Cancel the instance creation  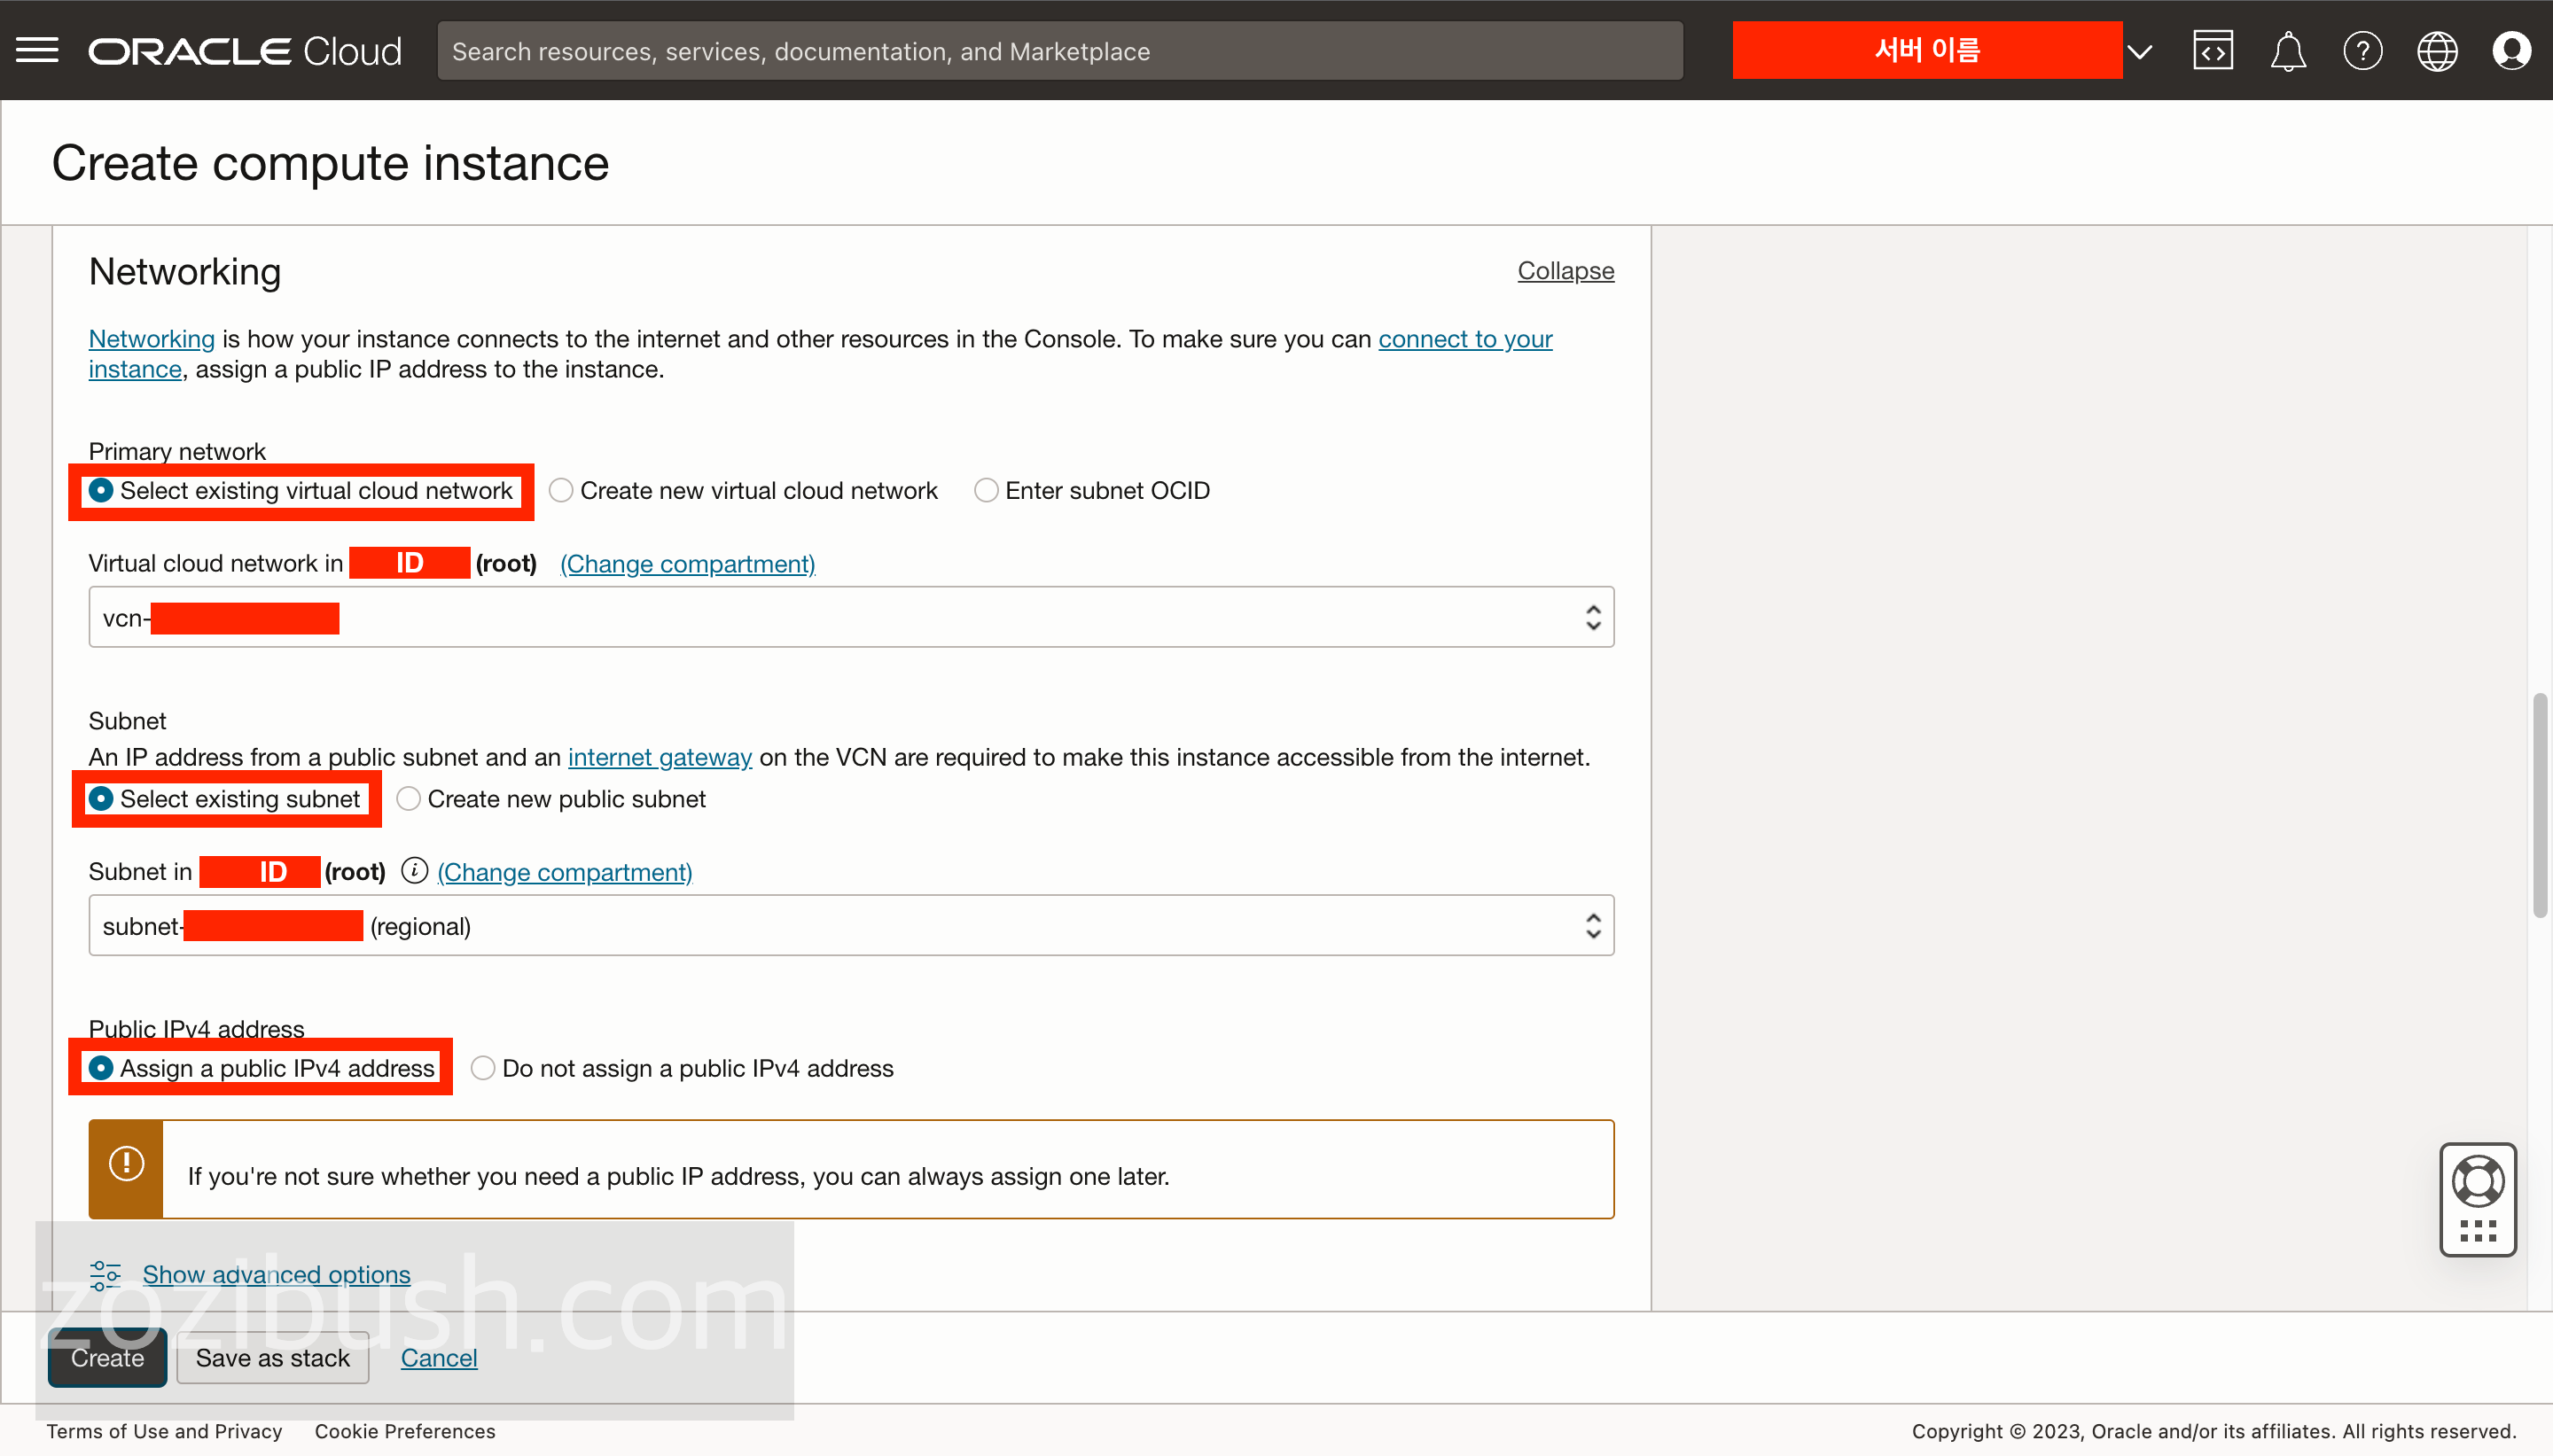pos(439,1358)
